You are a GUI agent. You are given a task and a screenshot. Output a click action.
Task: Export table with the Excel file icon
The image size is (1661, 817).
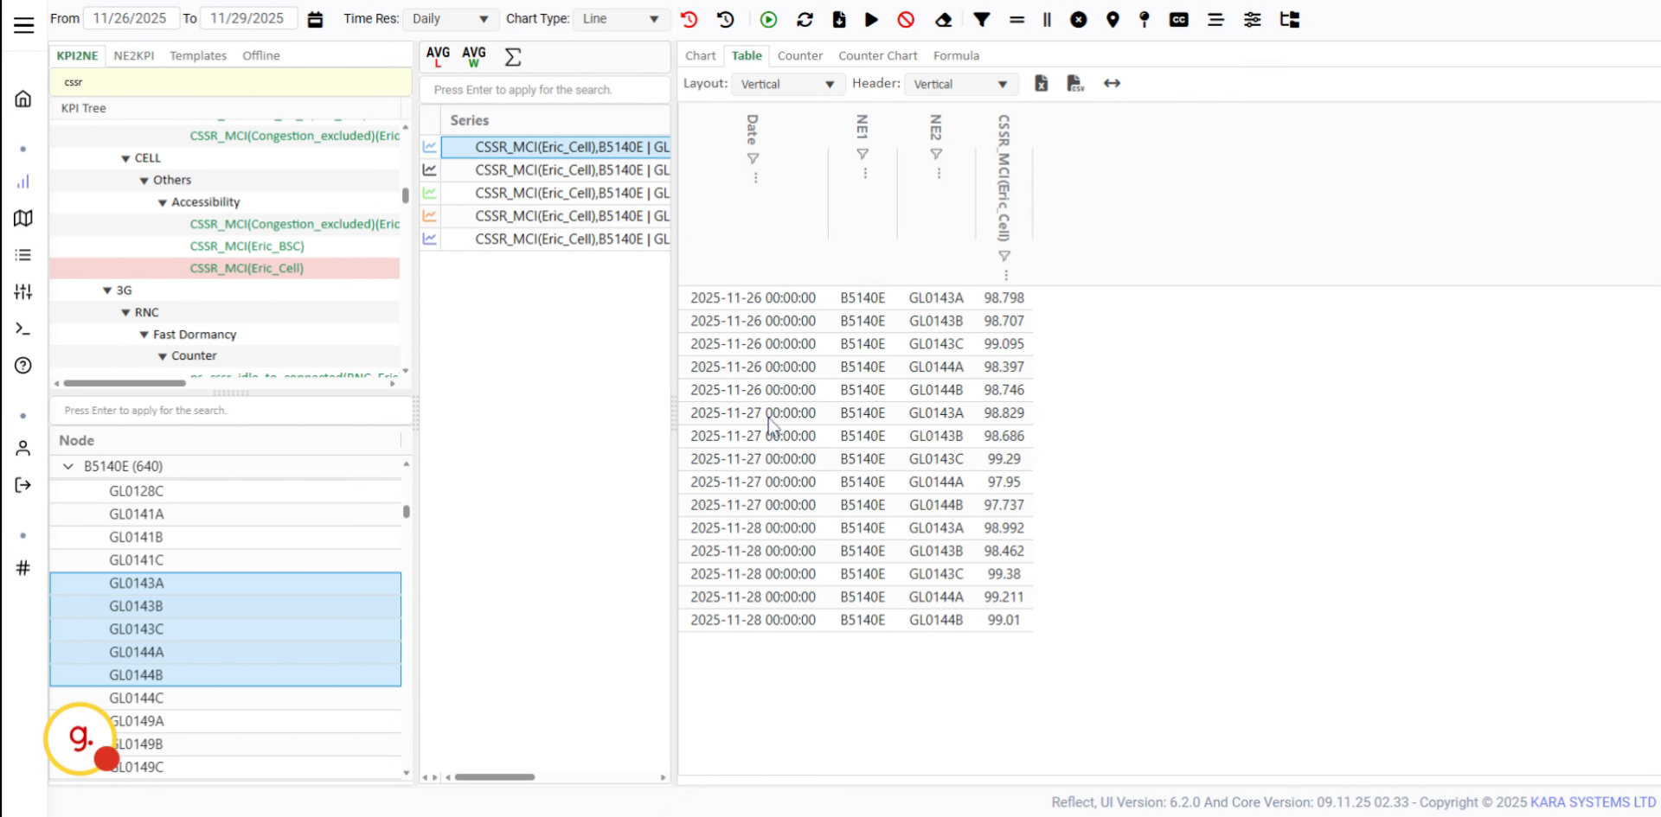[x=1042, y=83]
